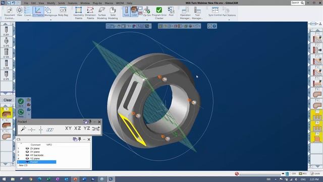Open Solid Modeling palette
The height and width of the screenshot is (182, 323).
pyautogui.click(x=113, y=13)
